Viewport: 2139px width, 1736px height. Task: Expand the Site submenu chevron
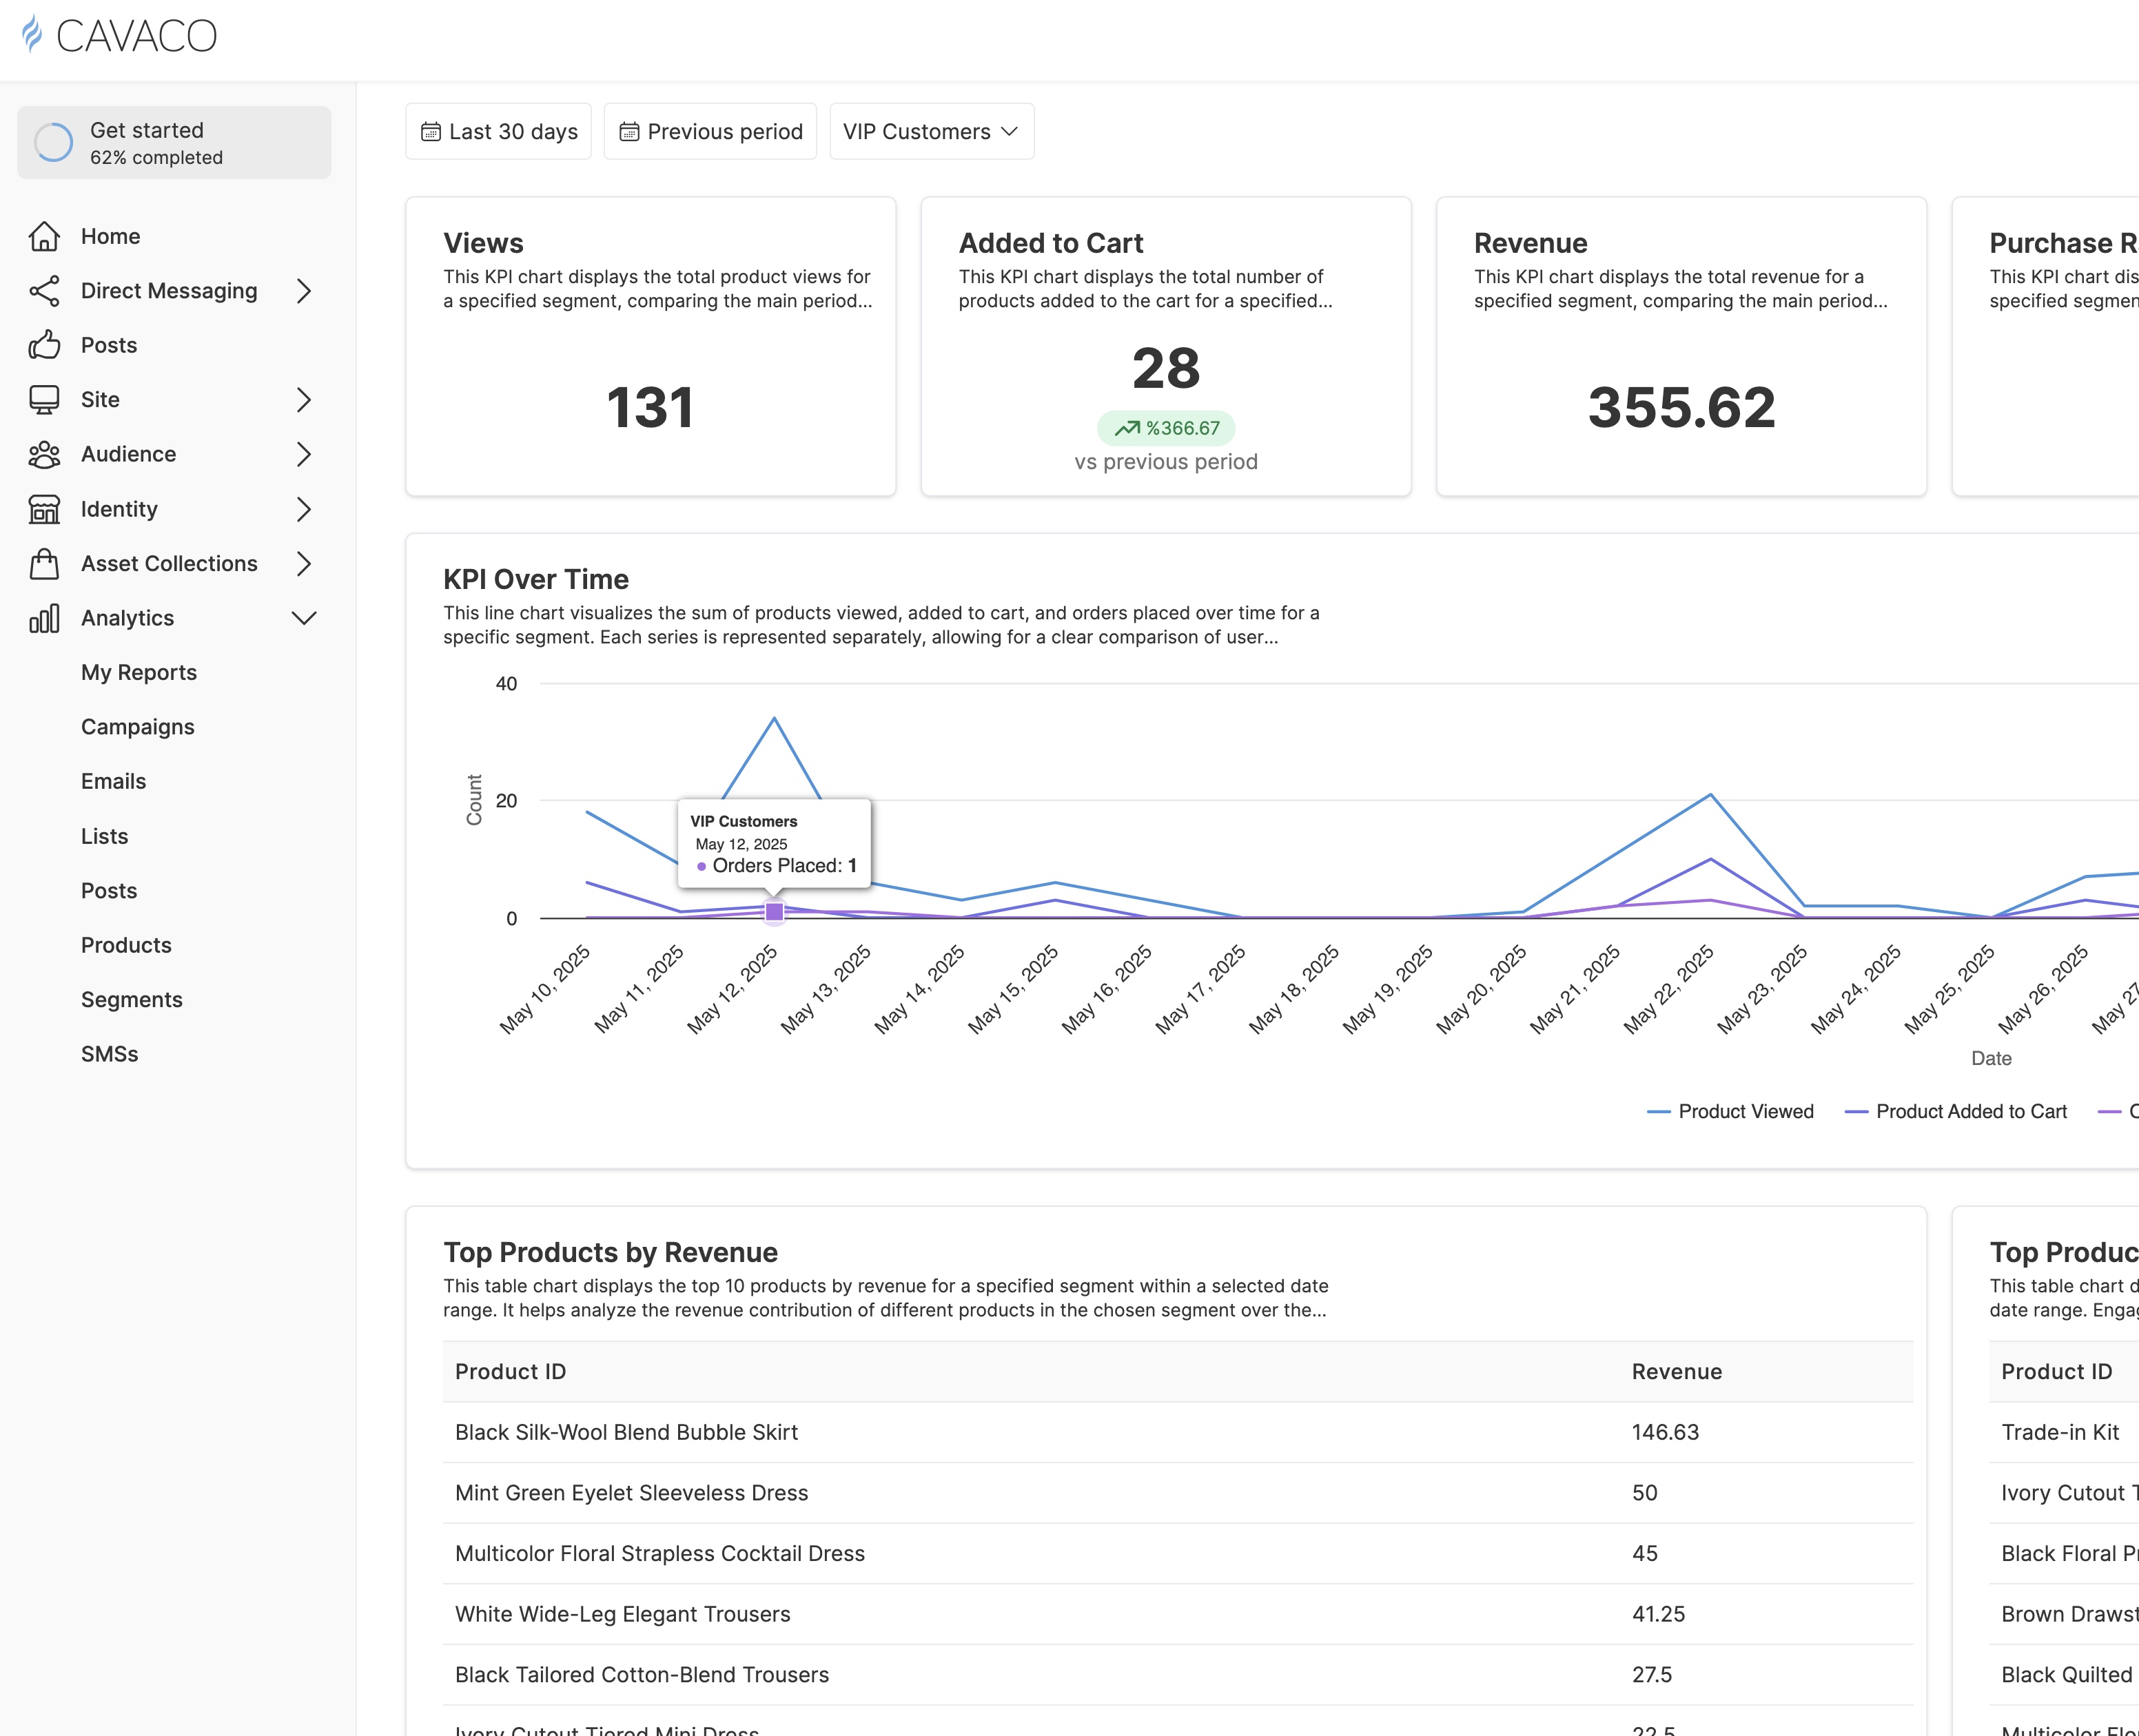pos(304,400)
